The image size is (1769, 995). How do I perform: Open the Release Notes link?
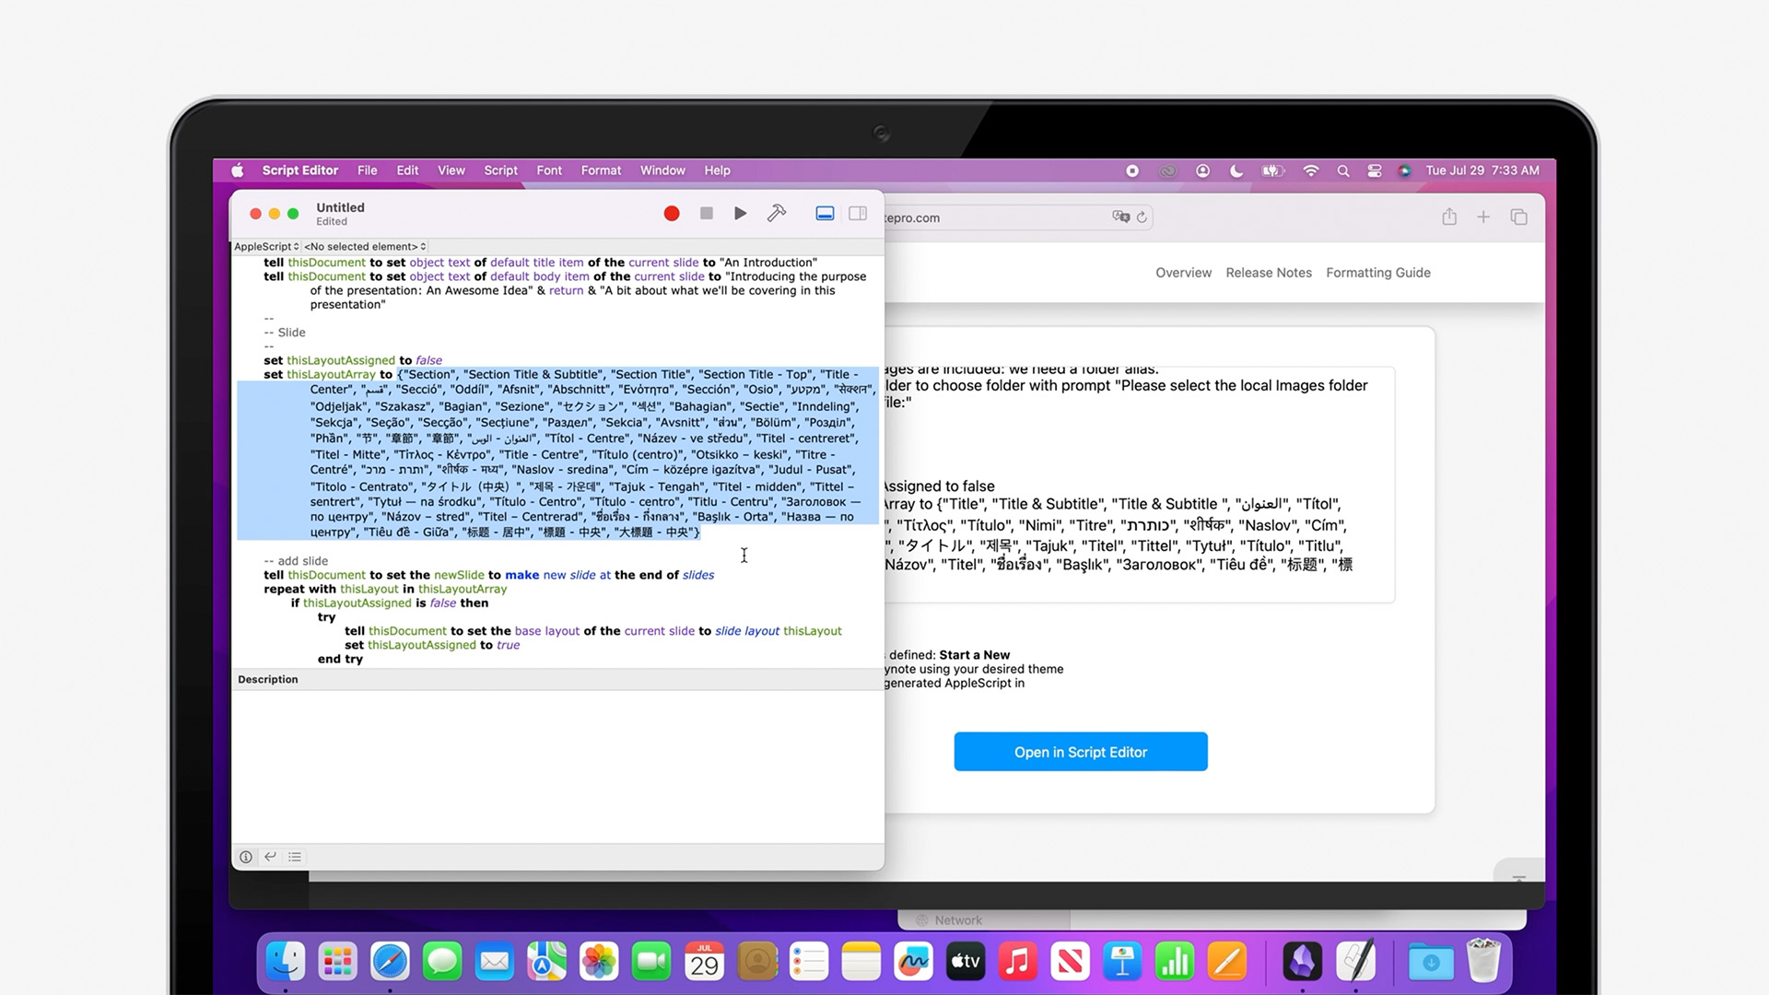click(1268, 273)
